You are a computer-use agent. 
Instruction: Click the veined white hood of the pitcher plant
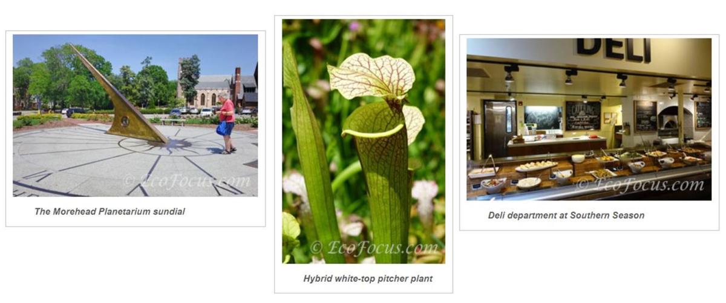[x=370, y=75]
